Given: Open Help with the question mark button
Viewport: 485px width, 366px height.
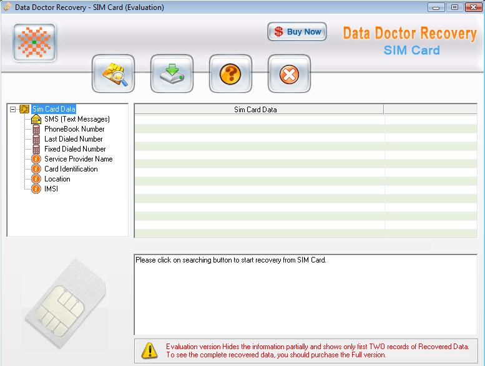Looking at the screenshot, I should (x=230, y=74).
